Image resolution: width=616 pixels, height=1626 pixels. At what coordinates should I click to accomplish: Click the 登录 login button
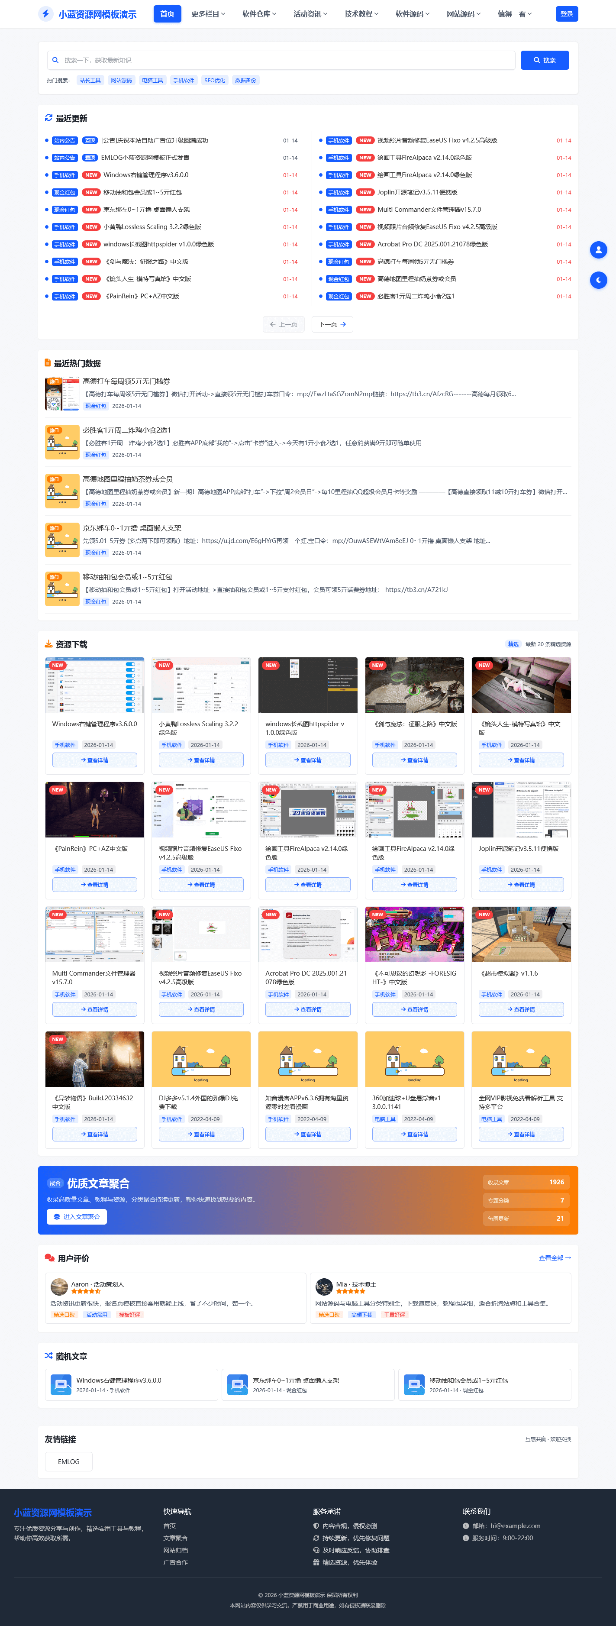click(x=566, y=14)
